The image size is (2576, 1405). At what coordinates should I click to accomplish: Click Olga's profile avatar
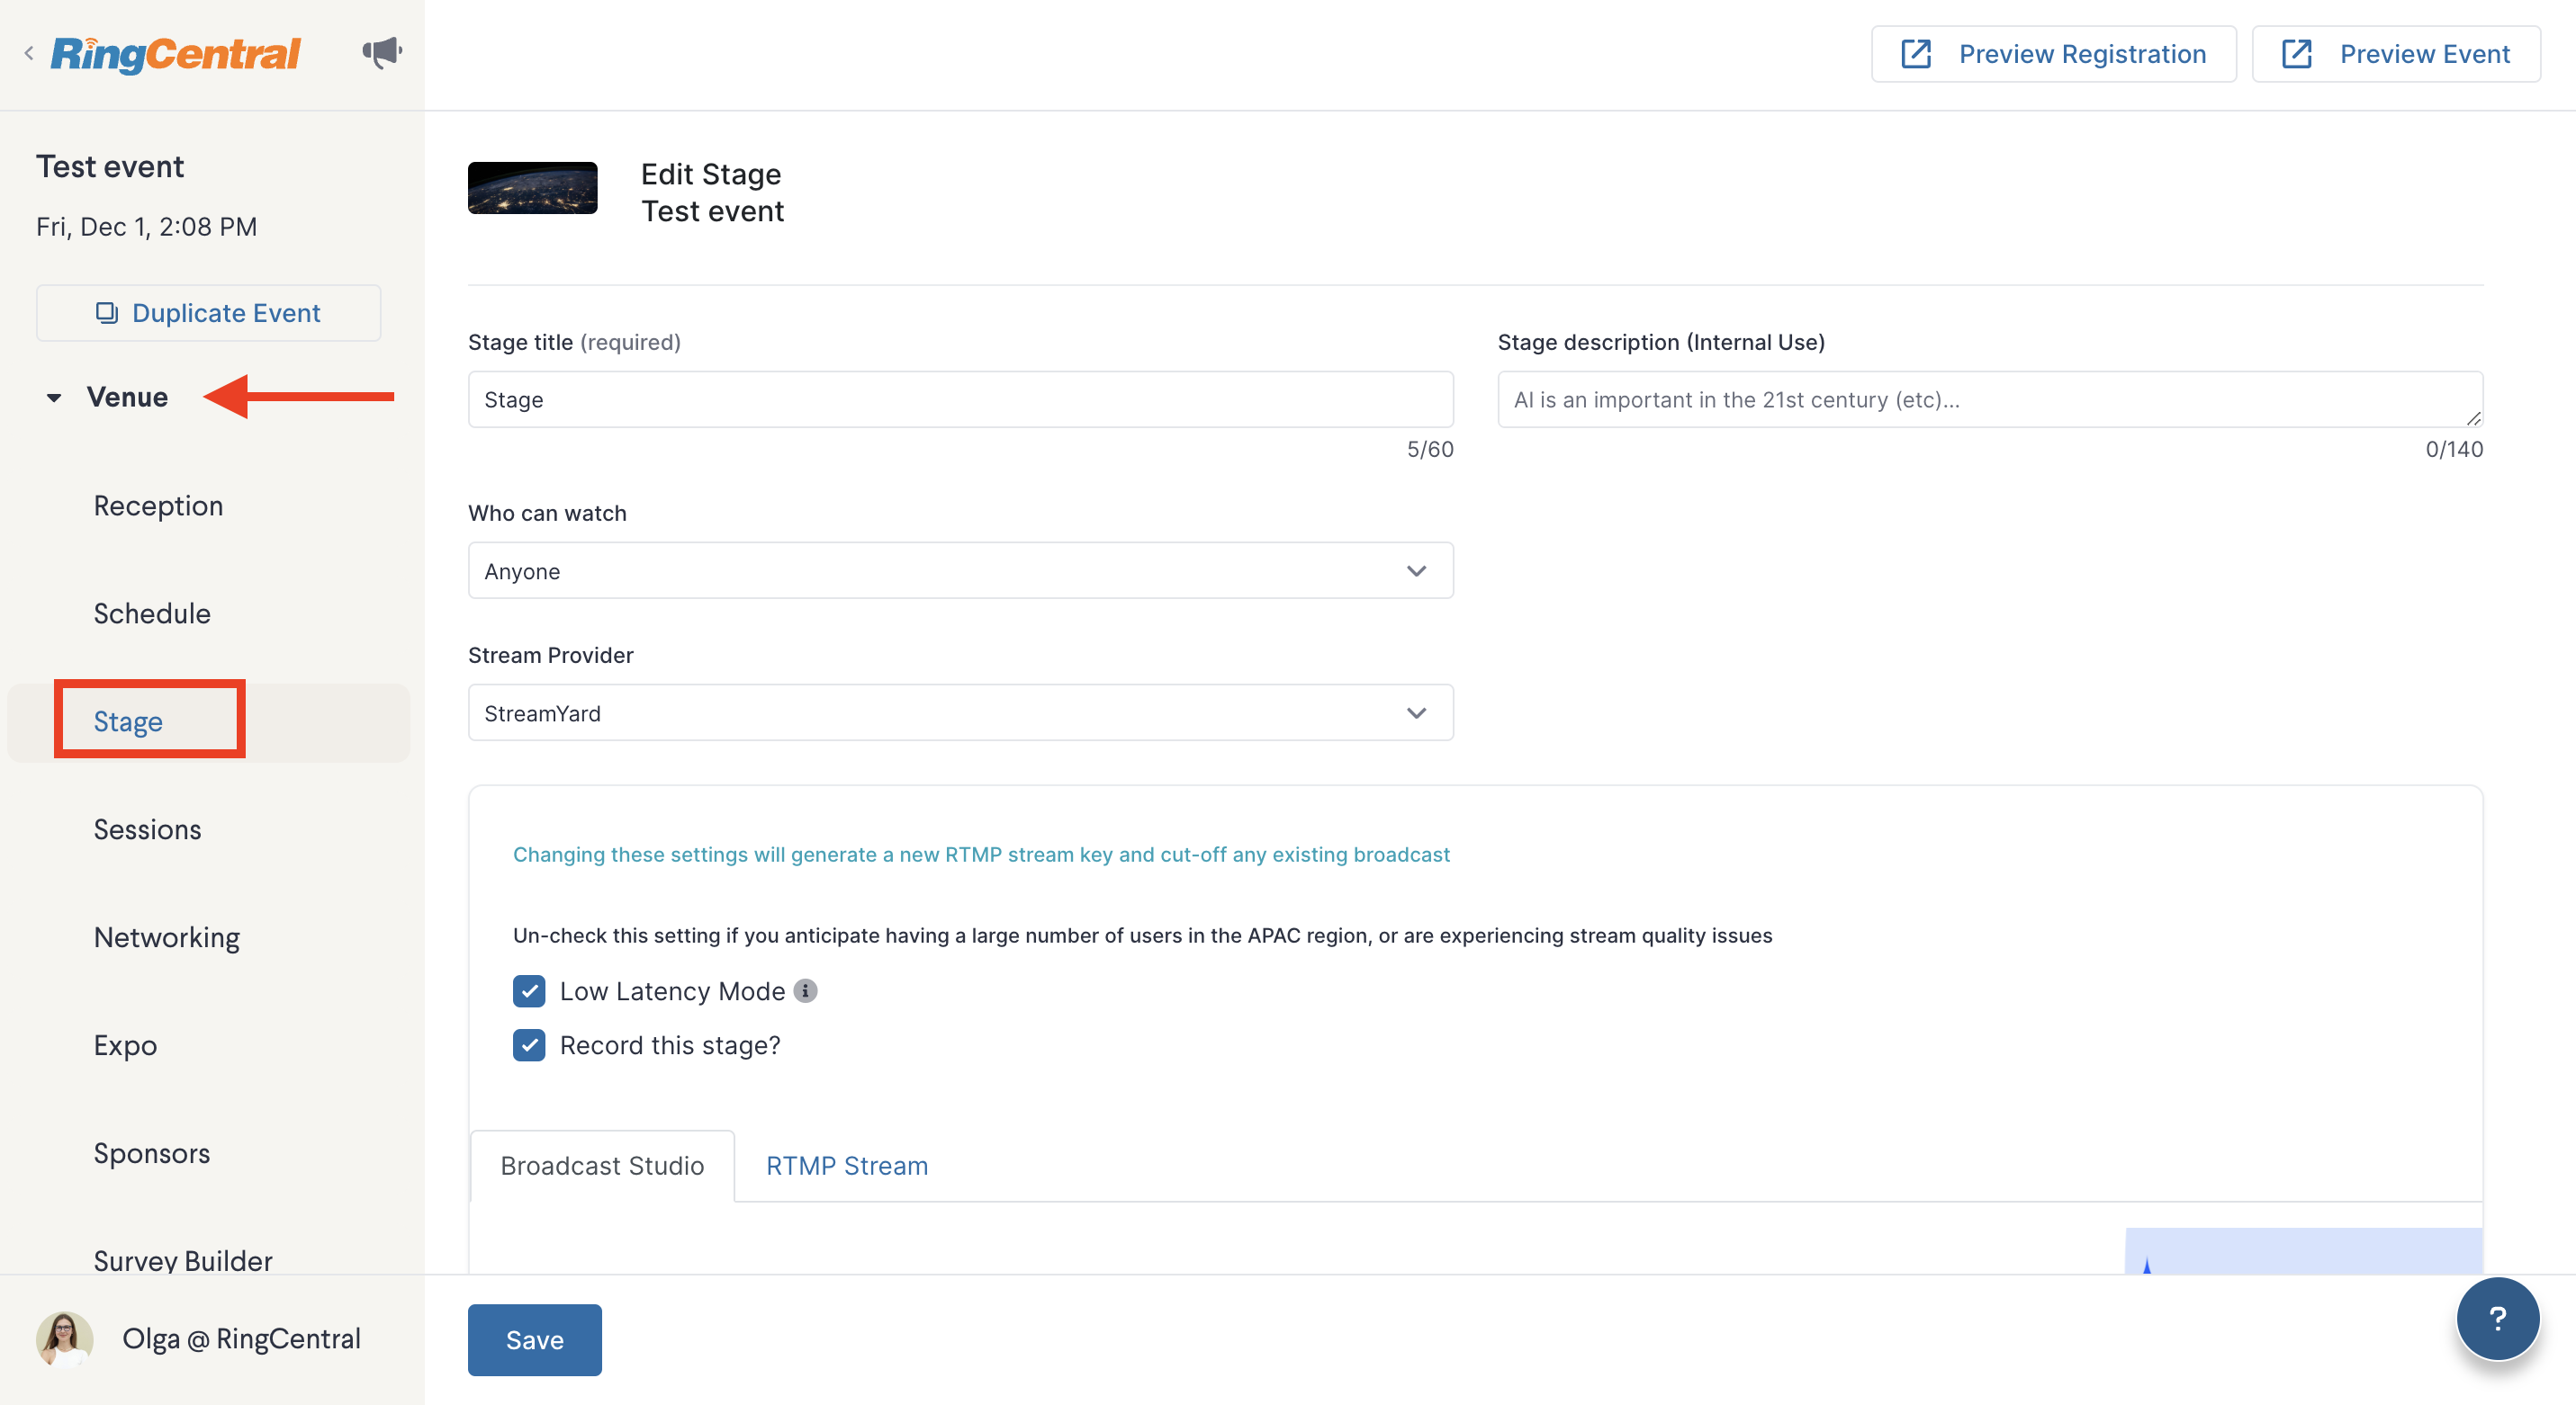pyautogui.click(x=65, y=1338)
